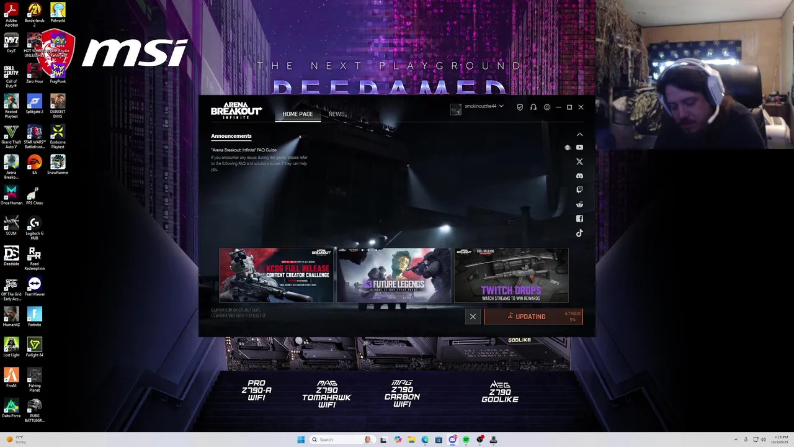This screenshot has width=794, height=447.
Task: Cancel the update with the X button
Action: tap(473, 317)
